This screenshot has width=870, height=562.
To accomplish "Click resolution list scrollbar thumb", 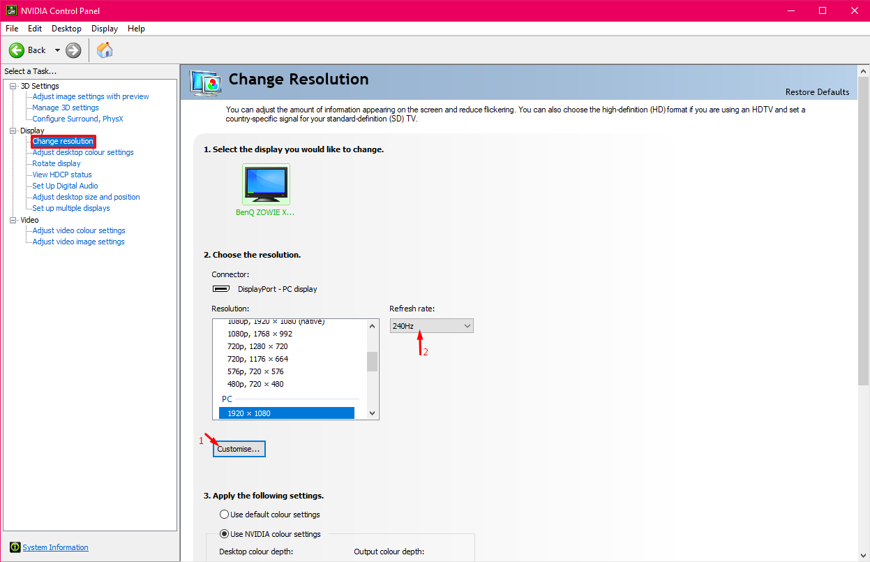I will tap(373, 362).
